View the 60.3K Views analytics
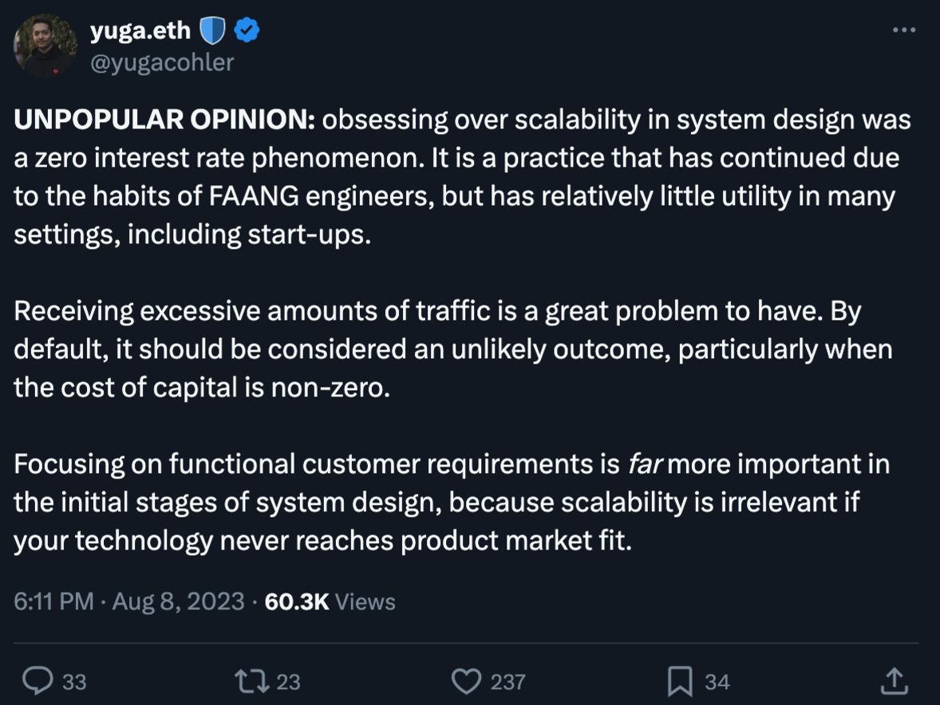Image resolution: width=940 pixels, height=705 pixels. point(330,601)
